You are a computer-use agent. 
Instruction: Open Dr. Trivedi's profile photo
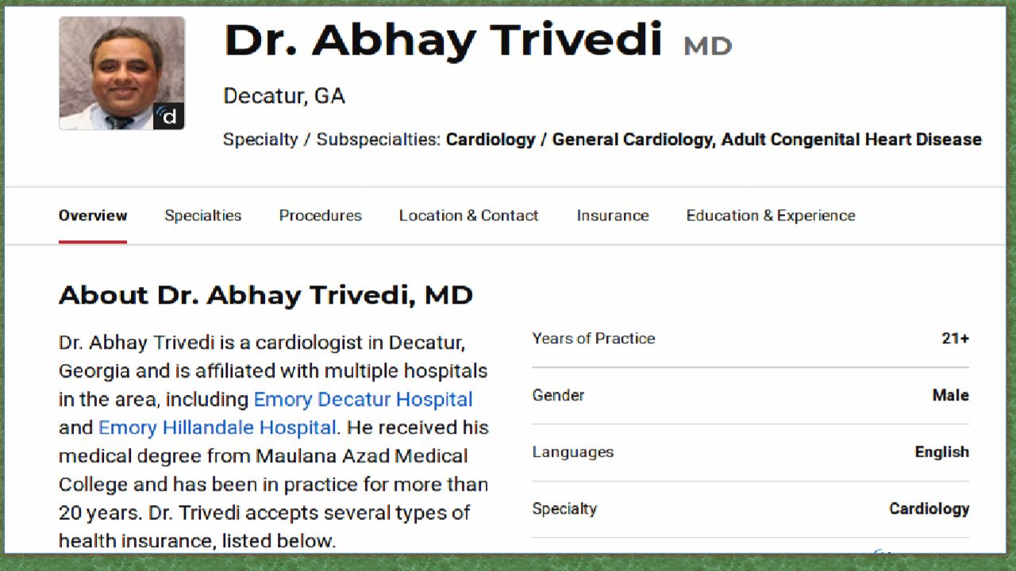click(x=114, y=67)
